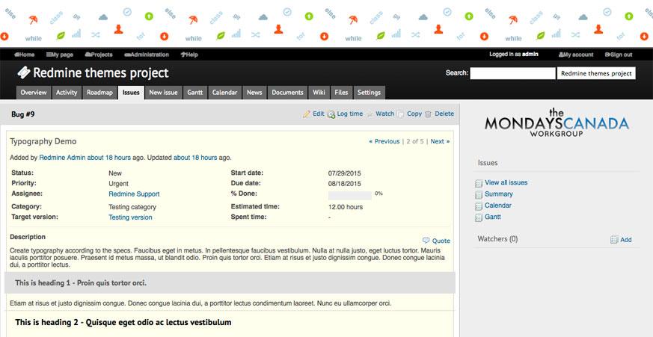Open the Home top menu item
653x337 pixels.
(25, 55)
